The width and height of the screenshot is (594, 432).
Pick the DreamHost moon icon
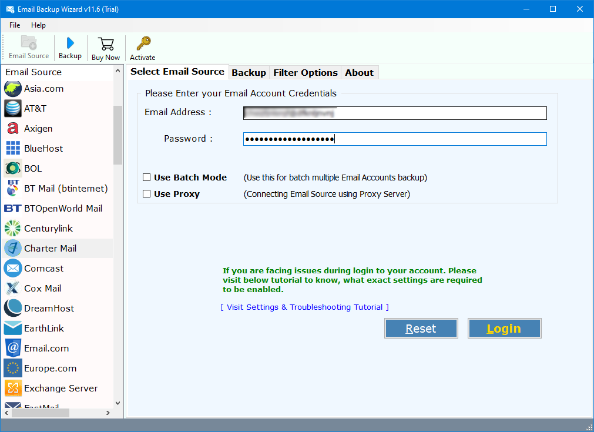click(x=13, y=308)
